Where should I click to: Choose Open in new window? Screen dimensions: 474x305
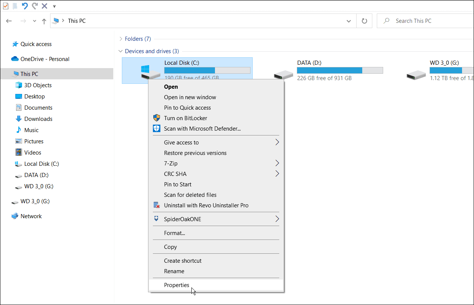[190, 97]
